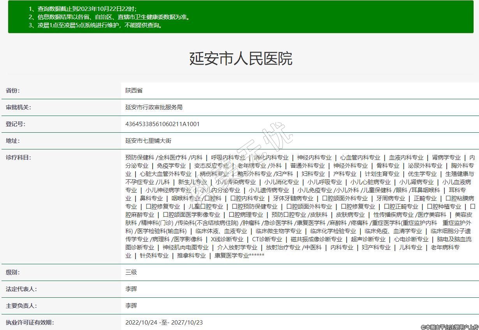Select registration number 43645338561060211A1001

[x=162, y=124]
